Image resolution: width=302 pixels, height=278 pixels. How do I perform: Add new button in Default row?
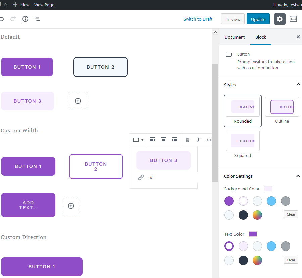click(x=78, y=101)
